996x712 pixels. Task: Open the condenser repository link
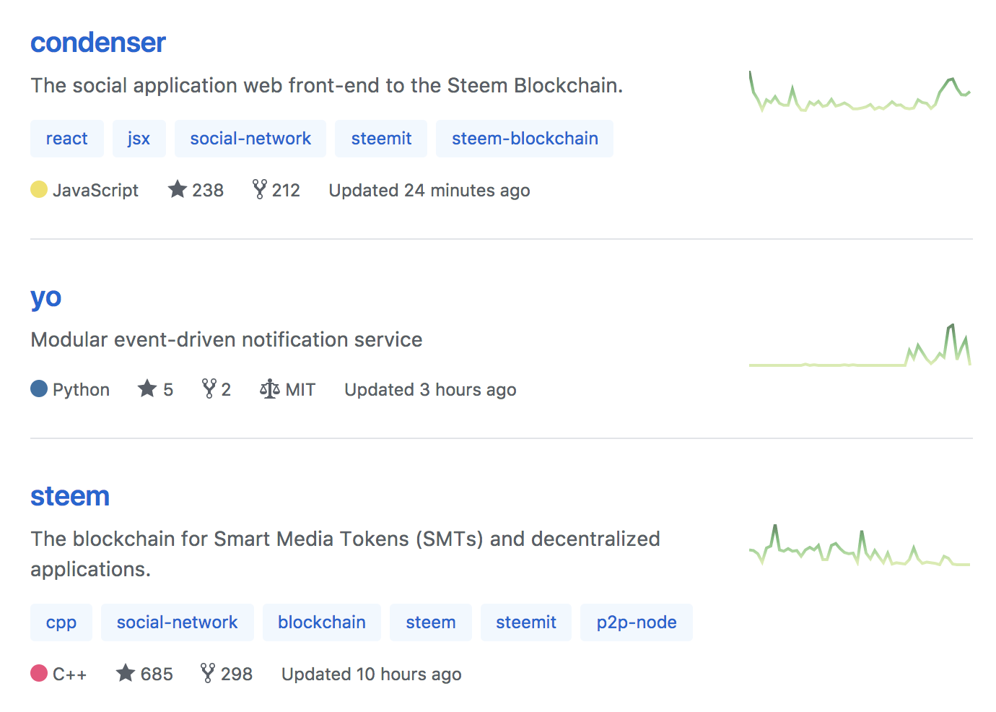coord(98,43)
